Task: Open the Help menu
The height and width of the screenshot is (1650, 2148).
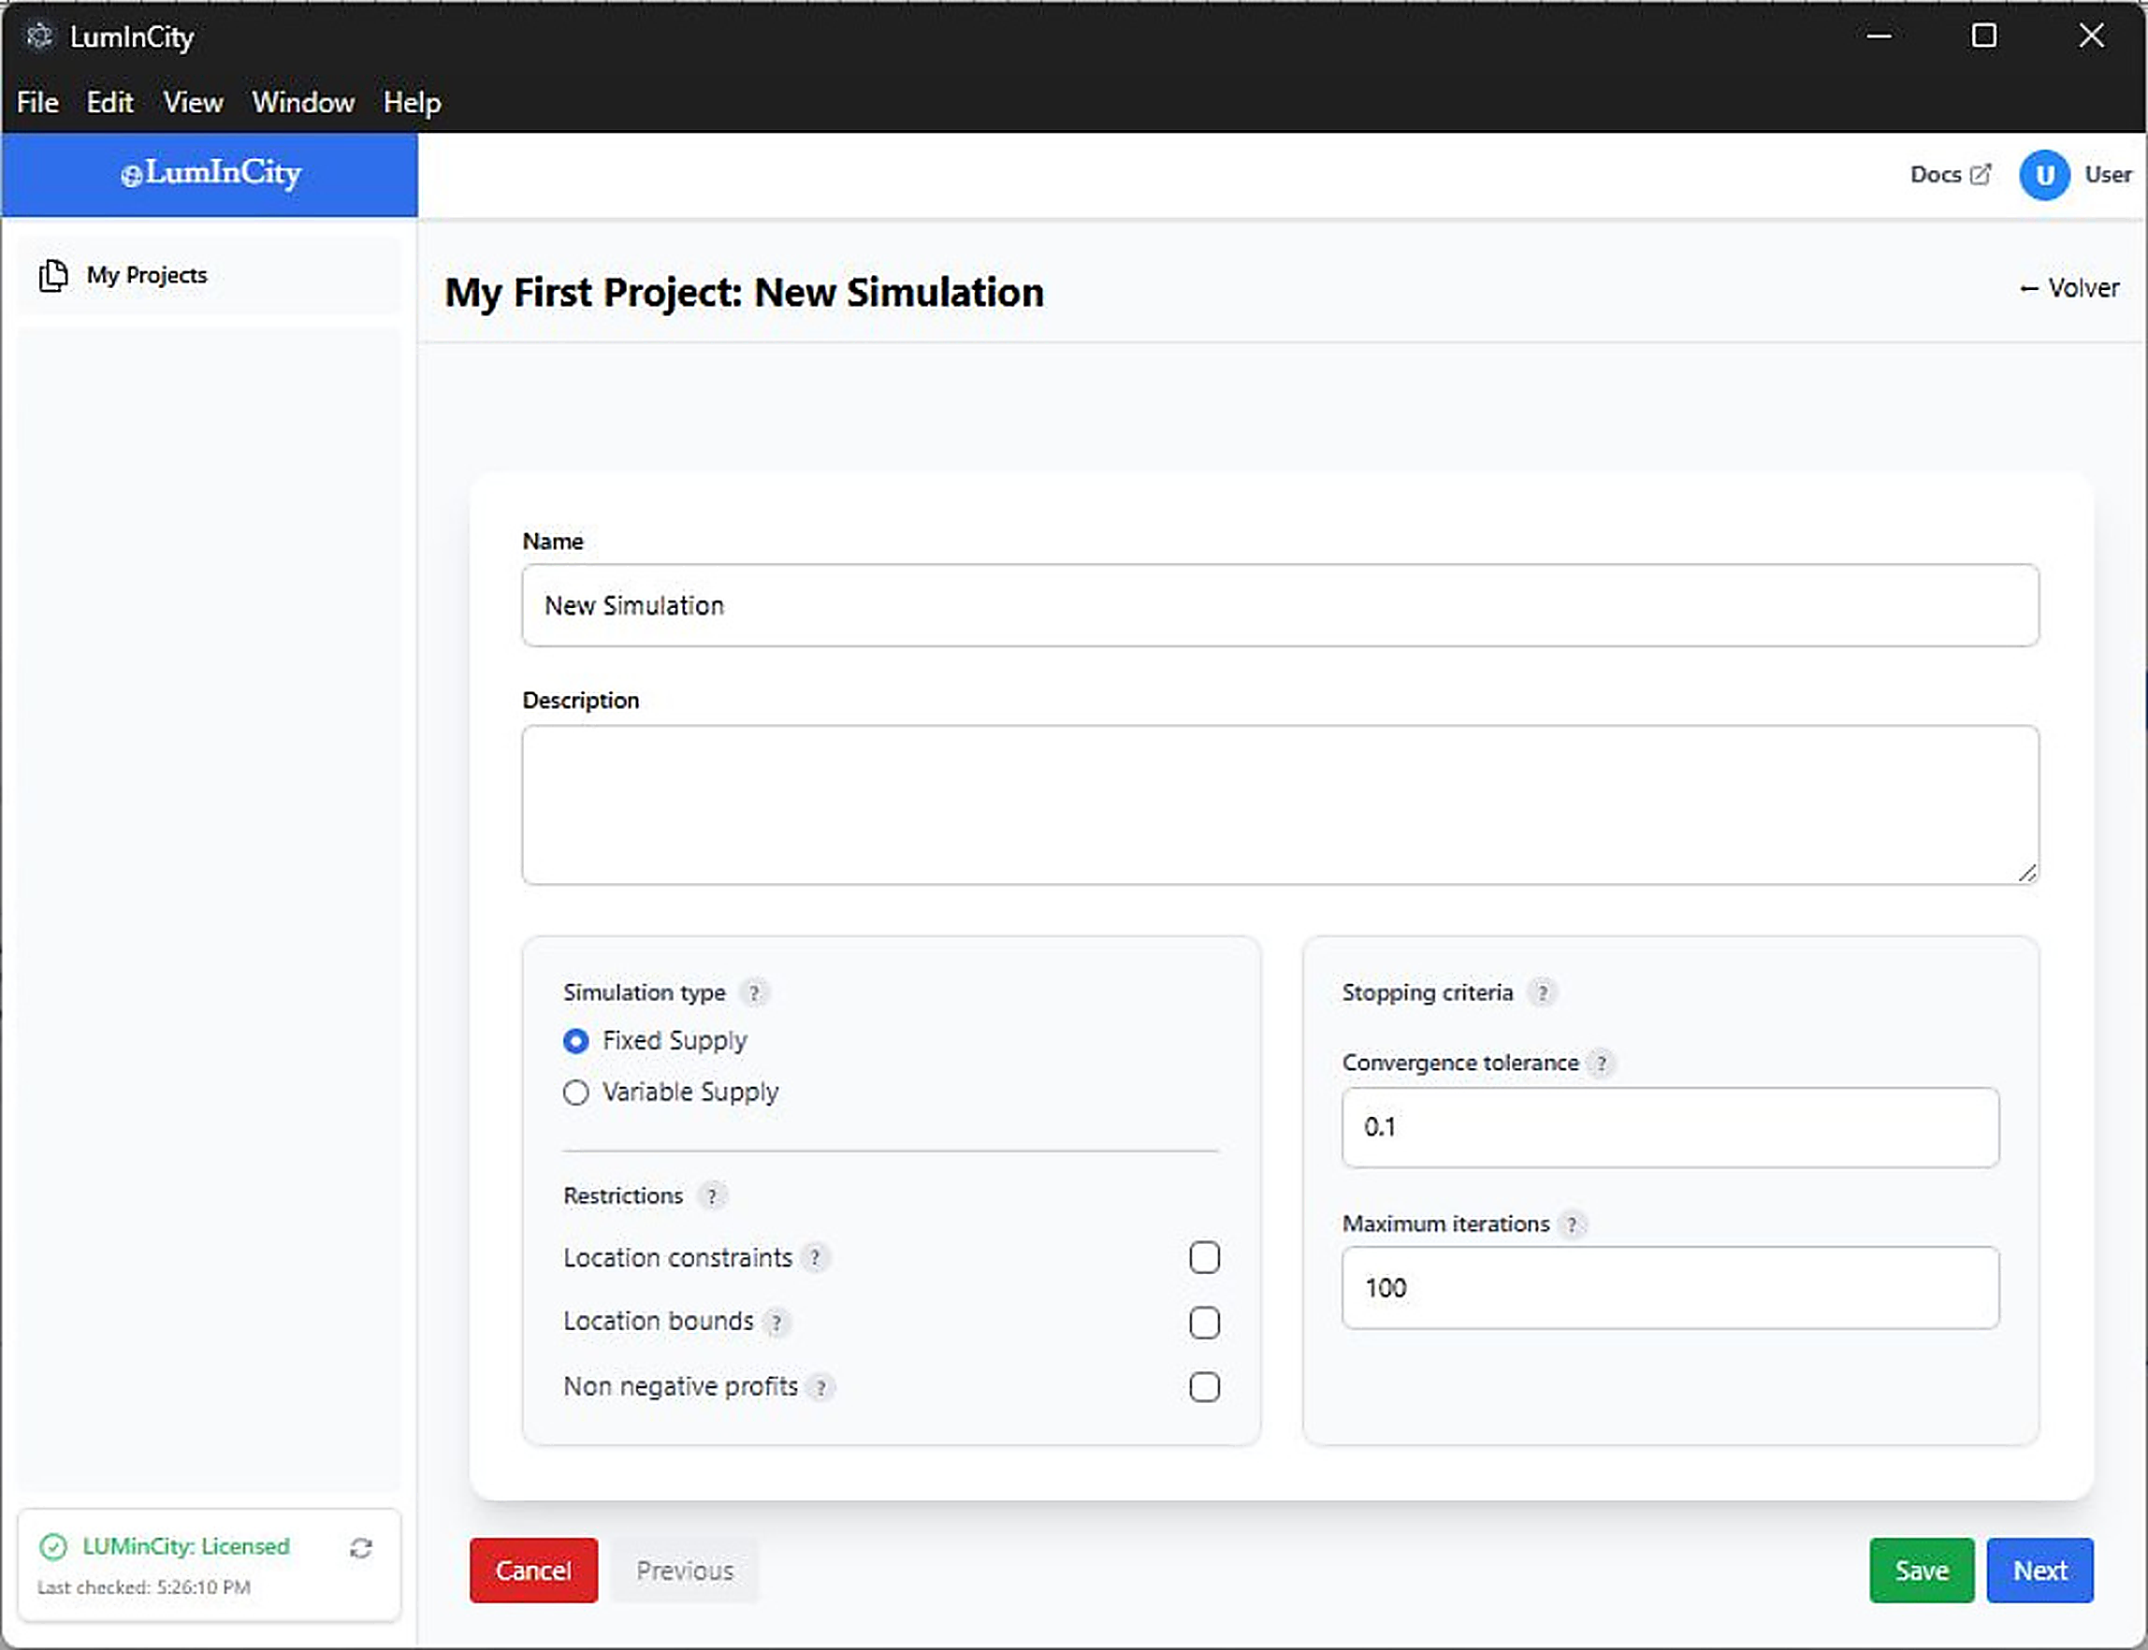Action: [x=413, y=102]
